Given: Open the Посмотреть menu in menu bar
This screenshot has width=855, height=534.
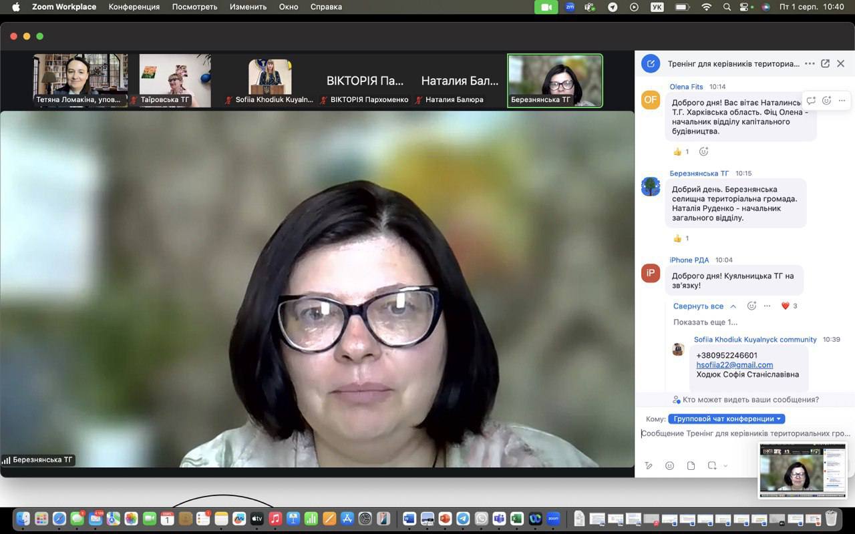Looking at the screenshot, I should (x=194, y=7).
